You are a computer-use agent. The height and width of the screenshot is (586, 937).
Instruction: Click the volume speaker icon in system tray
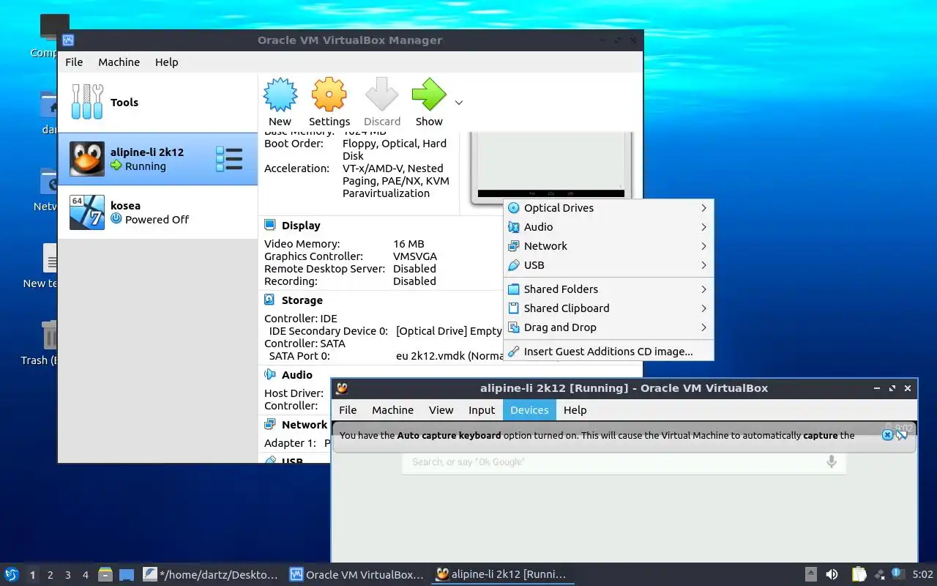coord(832,574)
